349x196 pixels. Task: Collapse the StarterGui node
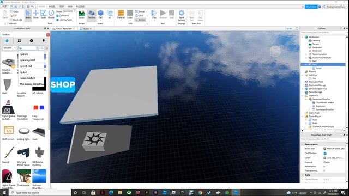coord(303,96)
